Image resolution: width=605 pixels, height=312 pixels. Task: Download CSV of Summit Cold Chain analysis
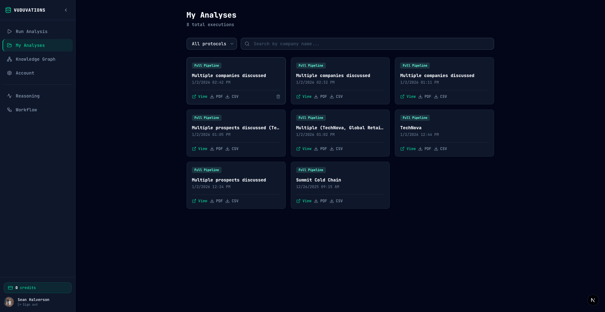pyautogui.click(x=336, y=201)
